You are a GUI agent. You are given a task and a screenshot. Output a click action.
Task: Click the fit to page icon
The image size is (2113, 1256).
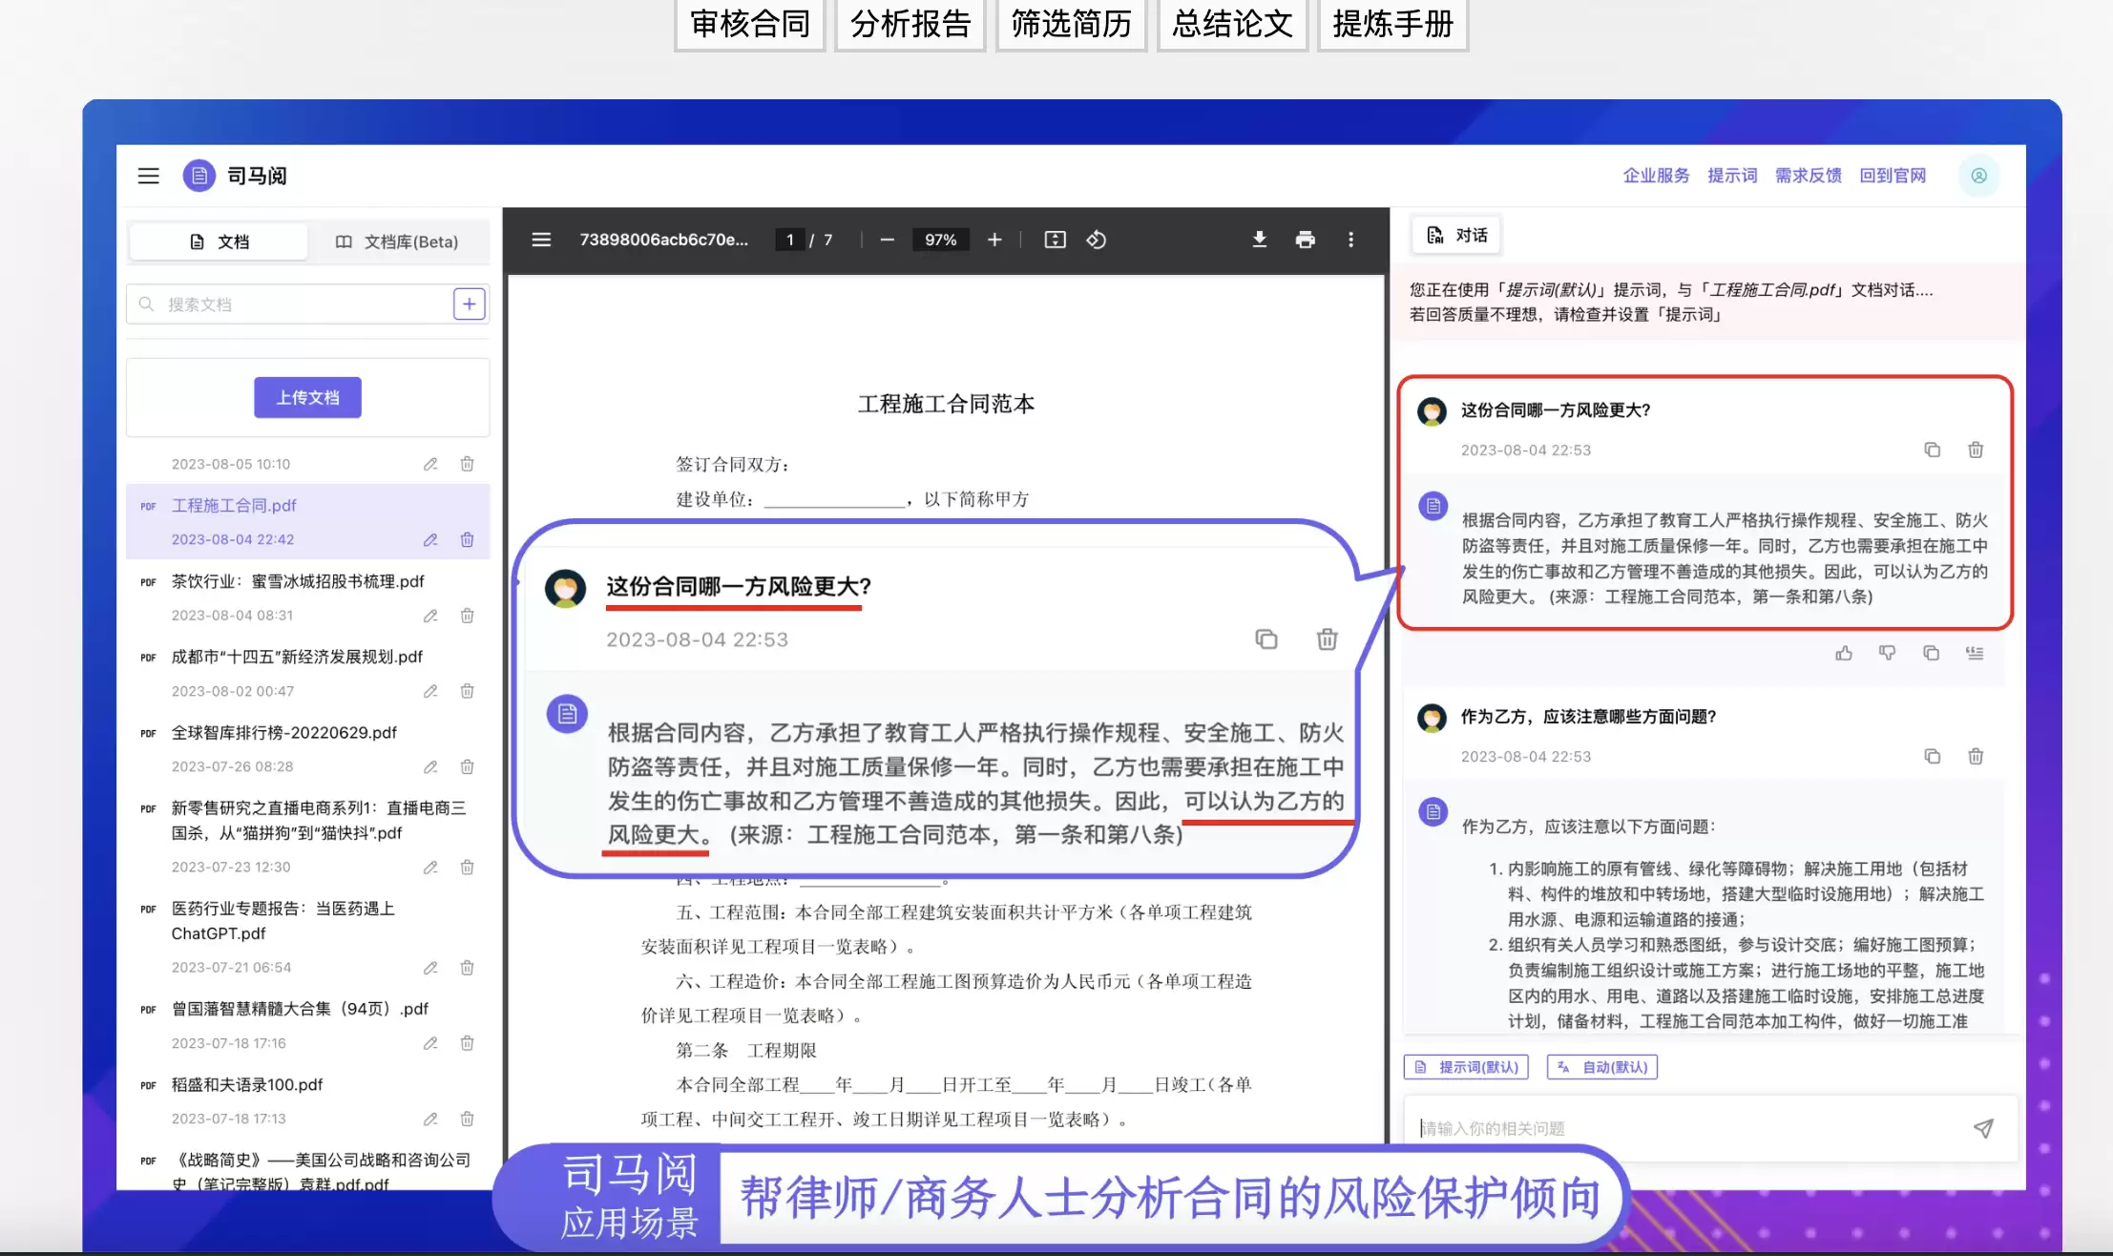[x=1055, y=240]
